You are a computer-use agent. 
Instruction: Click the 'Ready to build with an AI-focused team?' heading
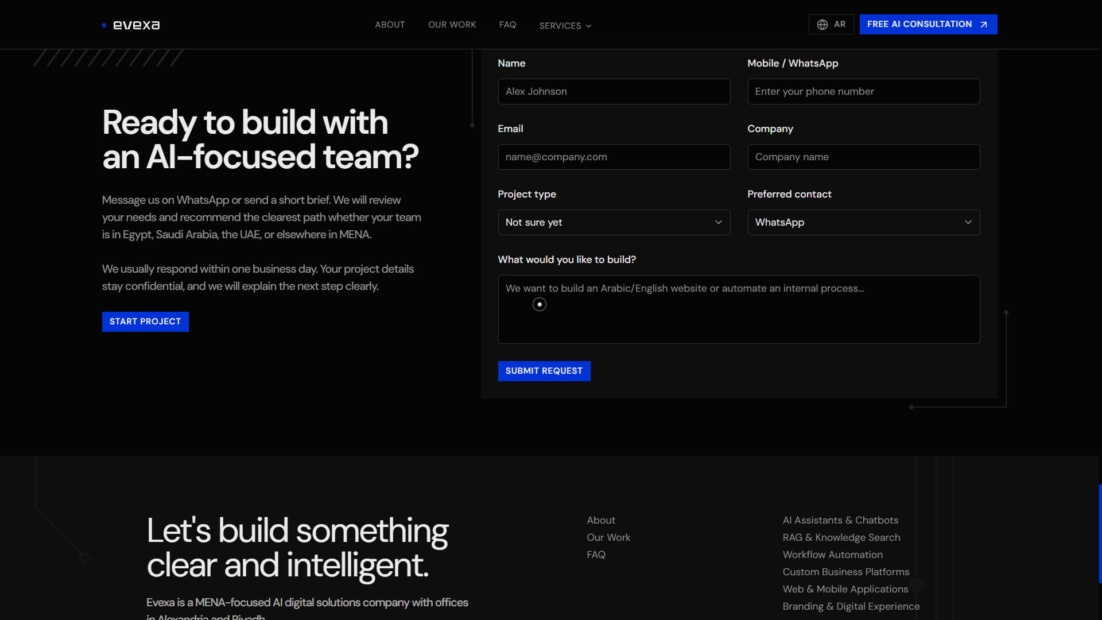point(260,139)
